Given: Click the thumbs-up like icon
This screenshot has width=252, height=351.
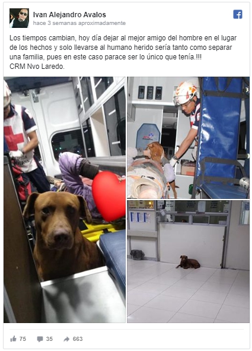Looking at the screenshot, I should click(x=14, y=339).
